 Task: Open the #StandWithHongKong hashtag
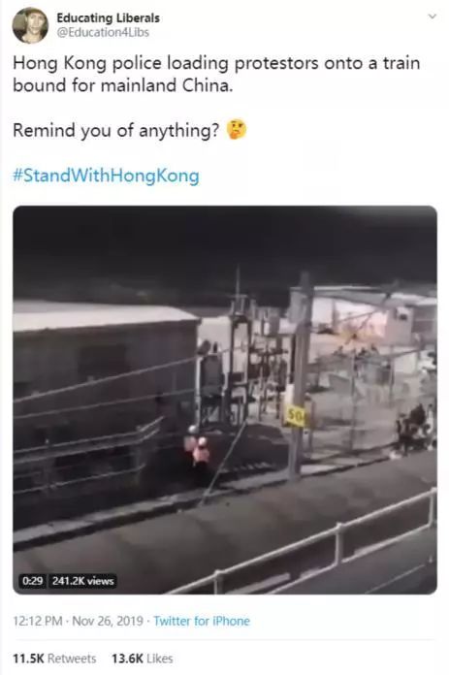pos(107,176)
